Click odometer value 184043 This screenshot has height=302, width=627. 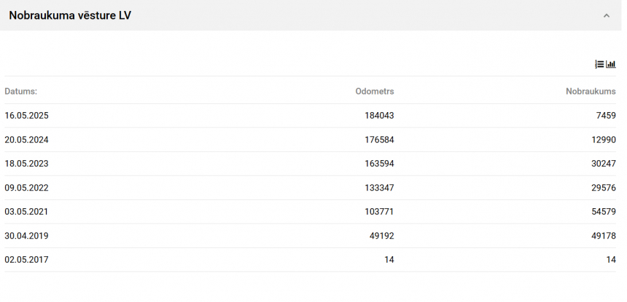coord(379,116)
